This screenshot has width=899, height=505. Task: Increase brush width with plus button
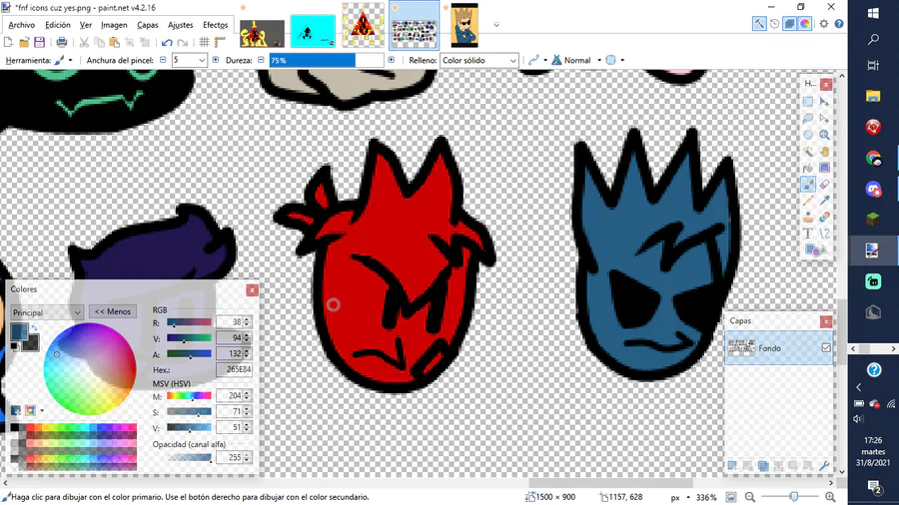pyautogui.click(x=216, y=60)
